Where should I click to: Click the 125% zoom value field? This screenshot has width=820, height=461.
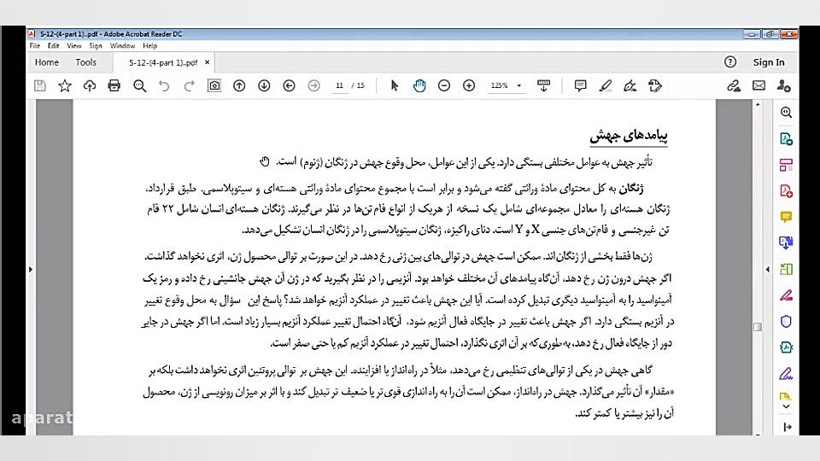point(500,85)
